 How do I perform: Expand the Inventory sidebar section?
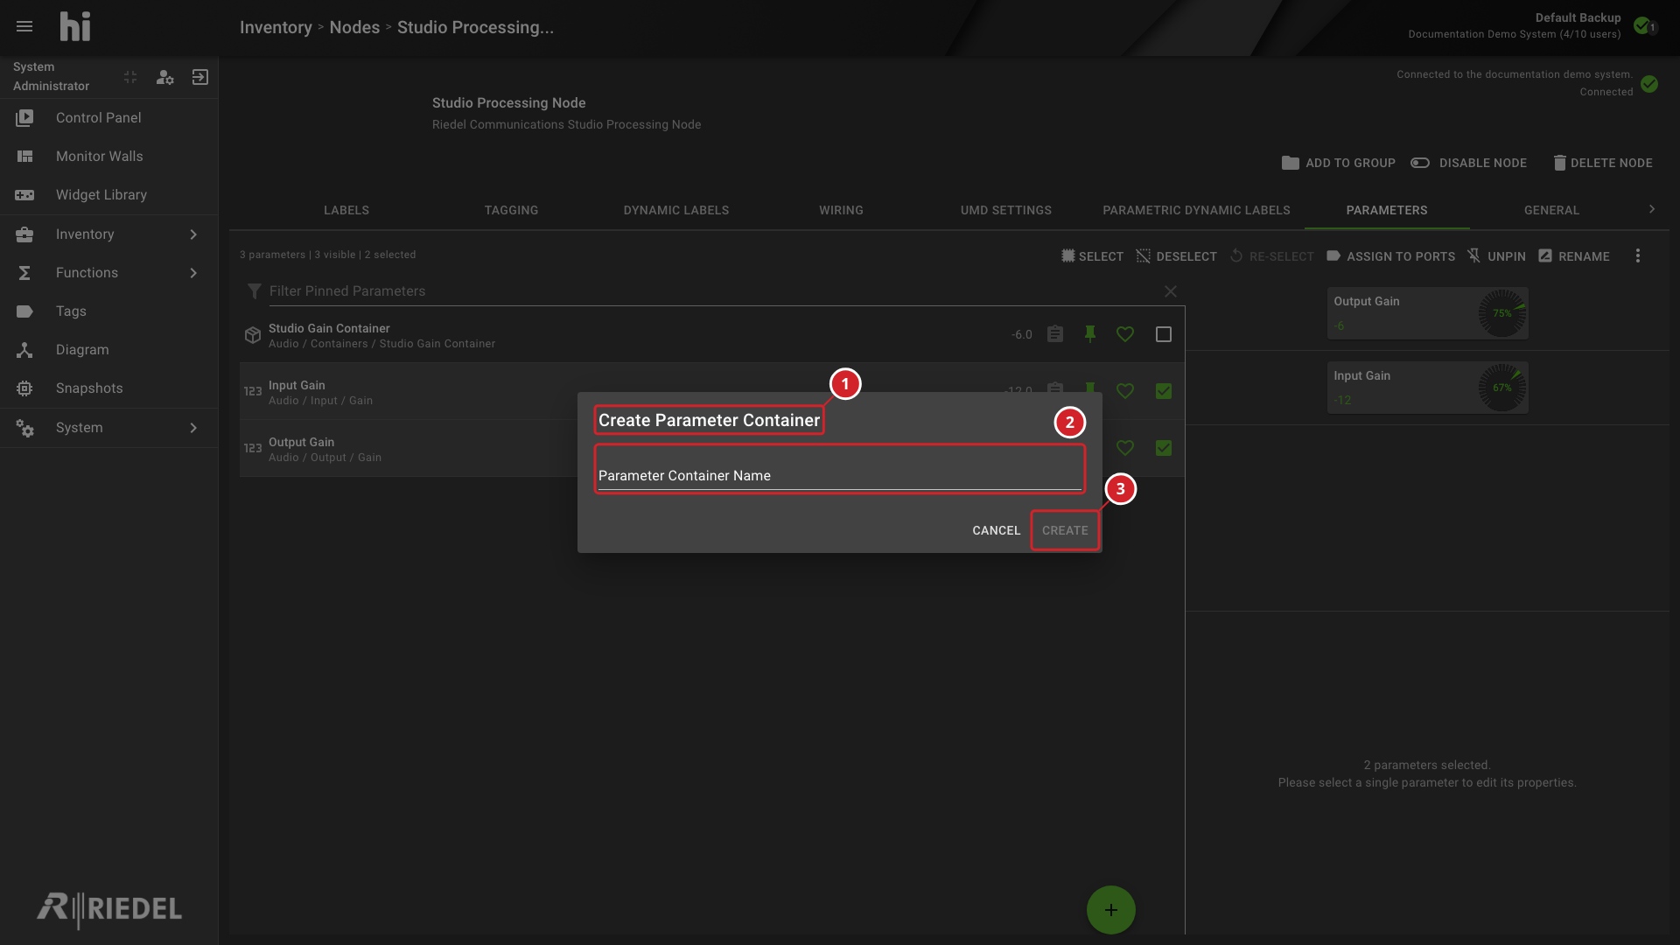(x=108, y=234)
